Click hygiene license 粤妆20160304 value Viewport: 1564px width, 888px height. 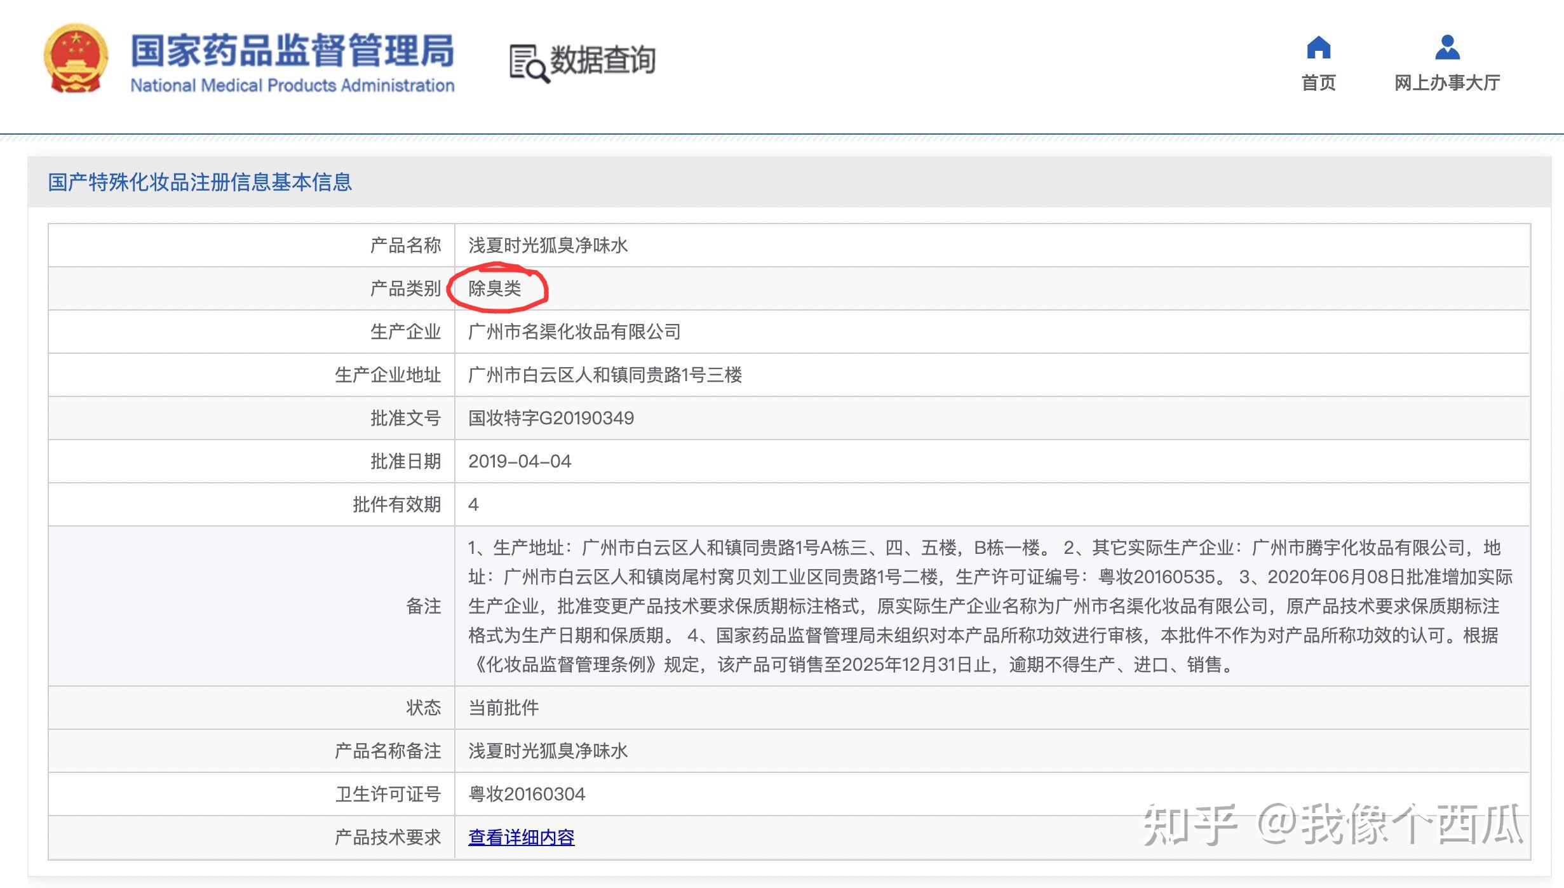tap(527, 794)
